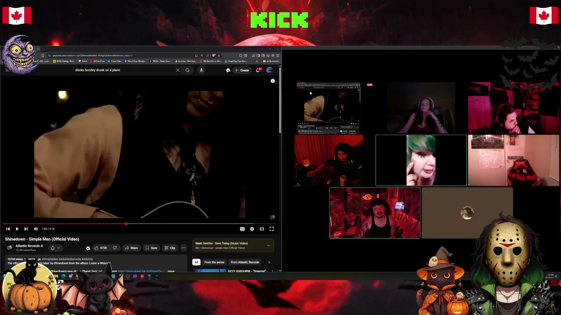Select From Atlantic Records chip
The height and width of the screenshot is (315, 561).
(x=245, y=262)
